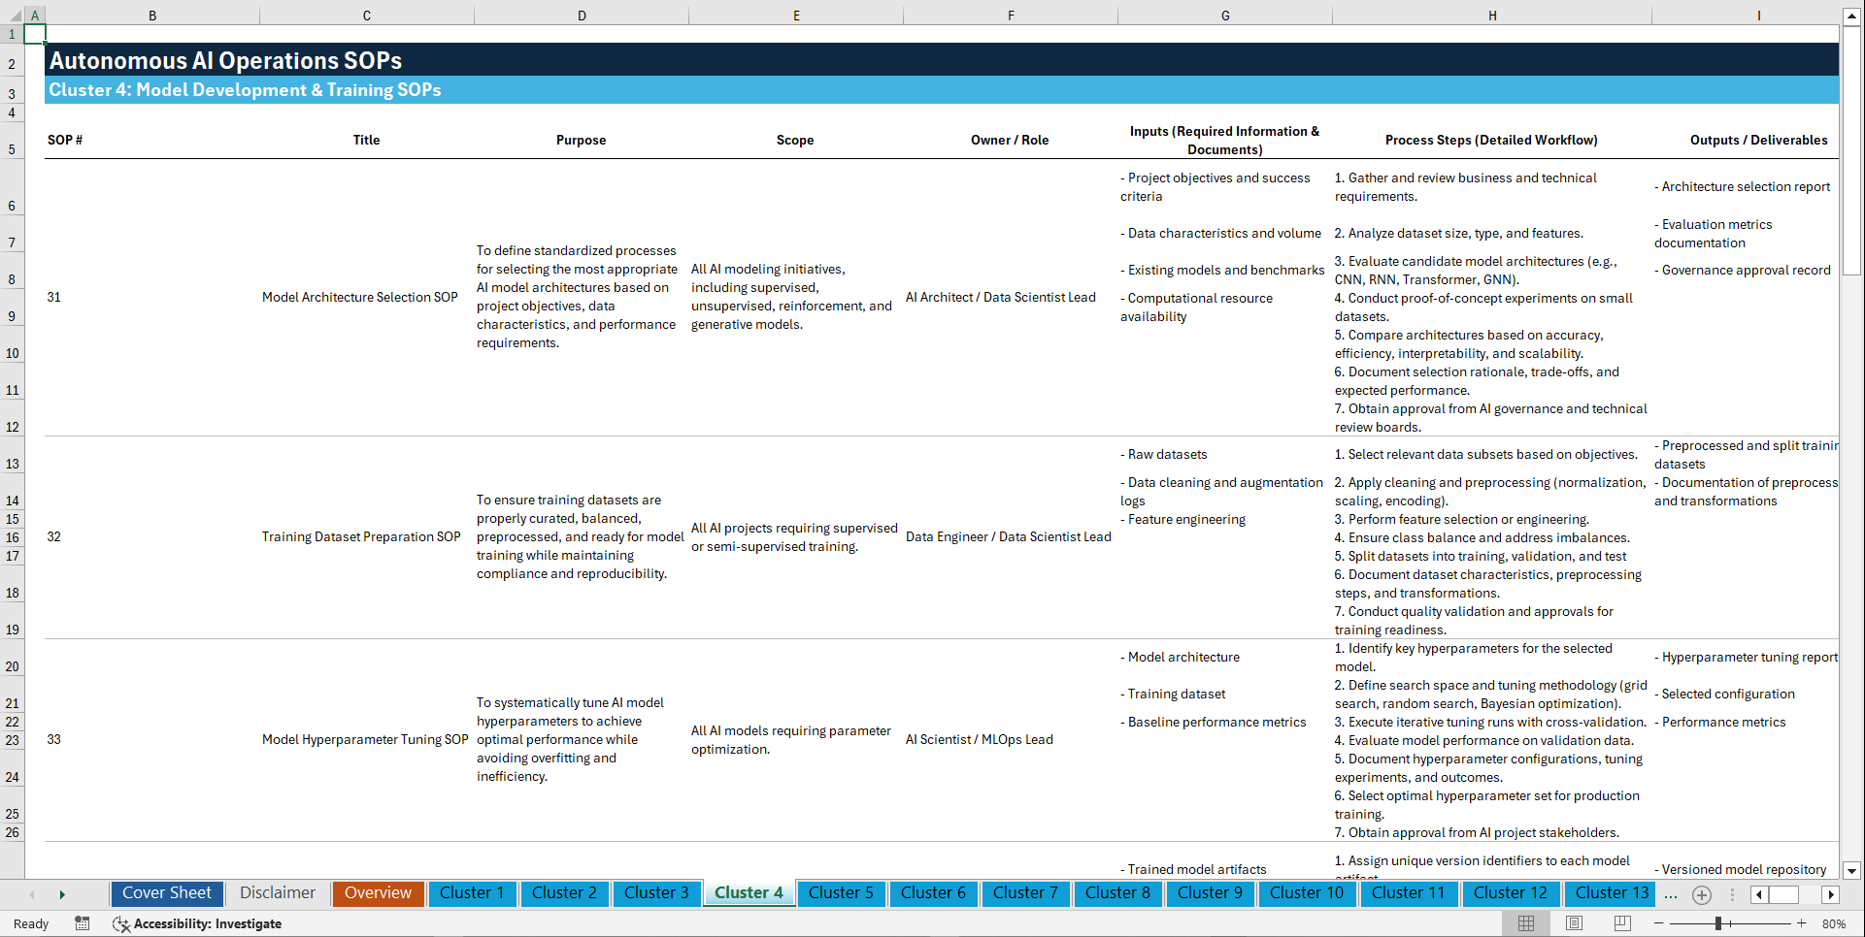Open the Accessibility checker via its icon
The image size is (1865, 937).
click(x=121, y=923)
